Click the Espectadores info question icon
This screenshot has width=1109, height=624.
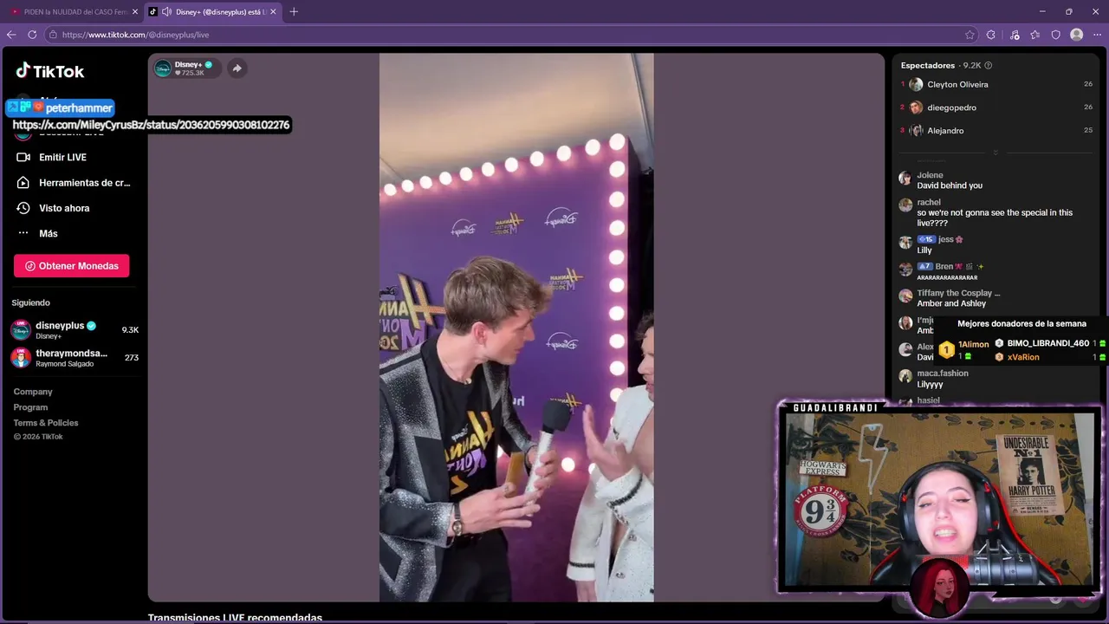[x=989, y=66]
